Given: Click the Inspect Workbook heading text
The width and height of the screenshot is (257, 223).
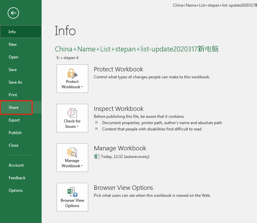Looking at the screenshot, I should pyautogui.click(x=119, y=109).
